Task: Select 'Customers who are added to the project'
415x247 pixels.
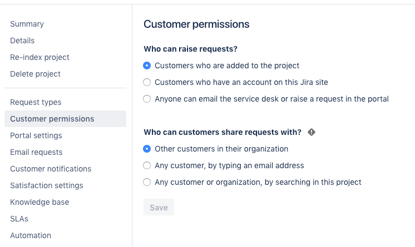Action: click(147, 65)
